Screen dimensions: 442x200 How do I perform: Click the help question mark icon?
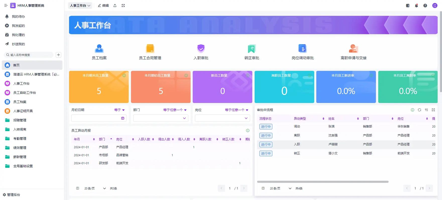pyautogui.click(x=425, y=5)
